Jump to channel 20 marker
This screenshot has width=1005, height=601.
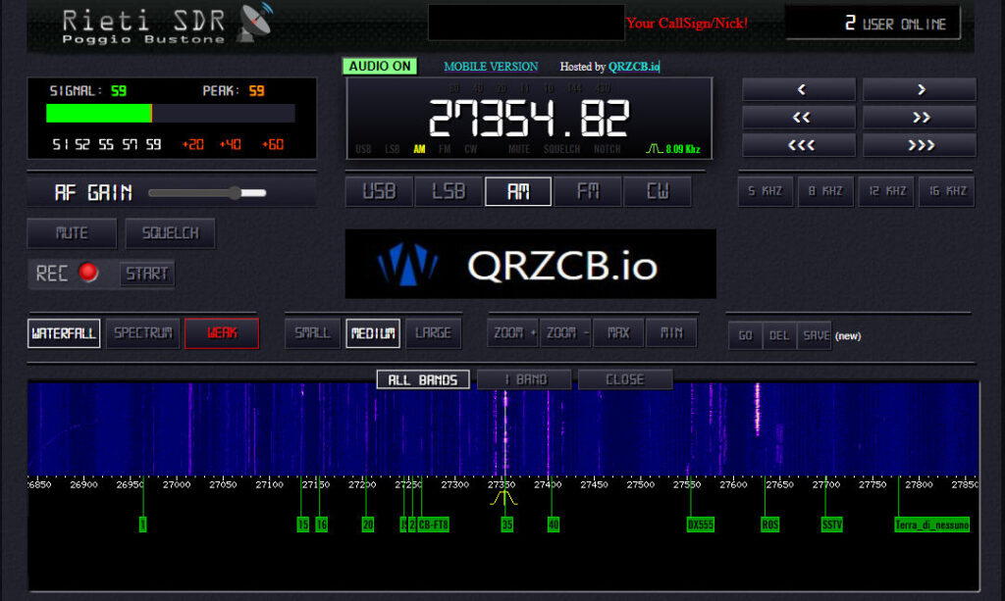coord(368,525)
